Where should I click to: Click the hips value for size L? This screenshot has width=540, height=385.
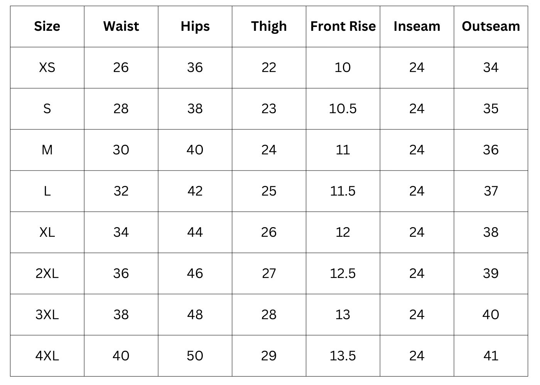coord(195,191)
